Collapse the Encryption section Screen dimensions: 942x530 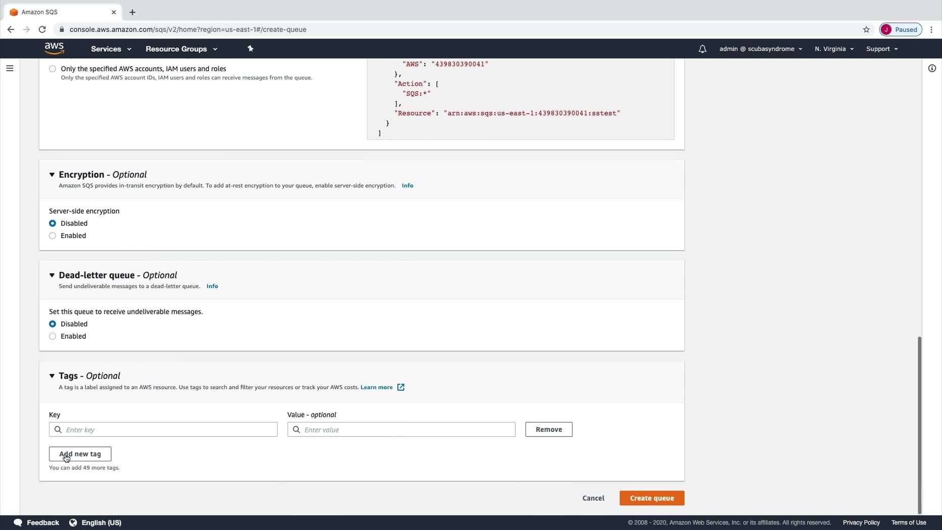tap(52, 175)
